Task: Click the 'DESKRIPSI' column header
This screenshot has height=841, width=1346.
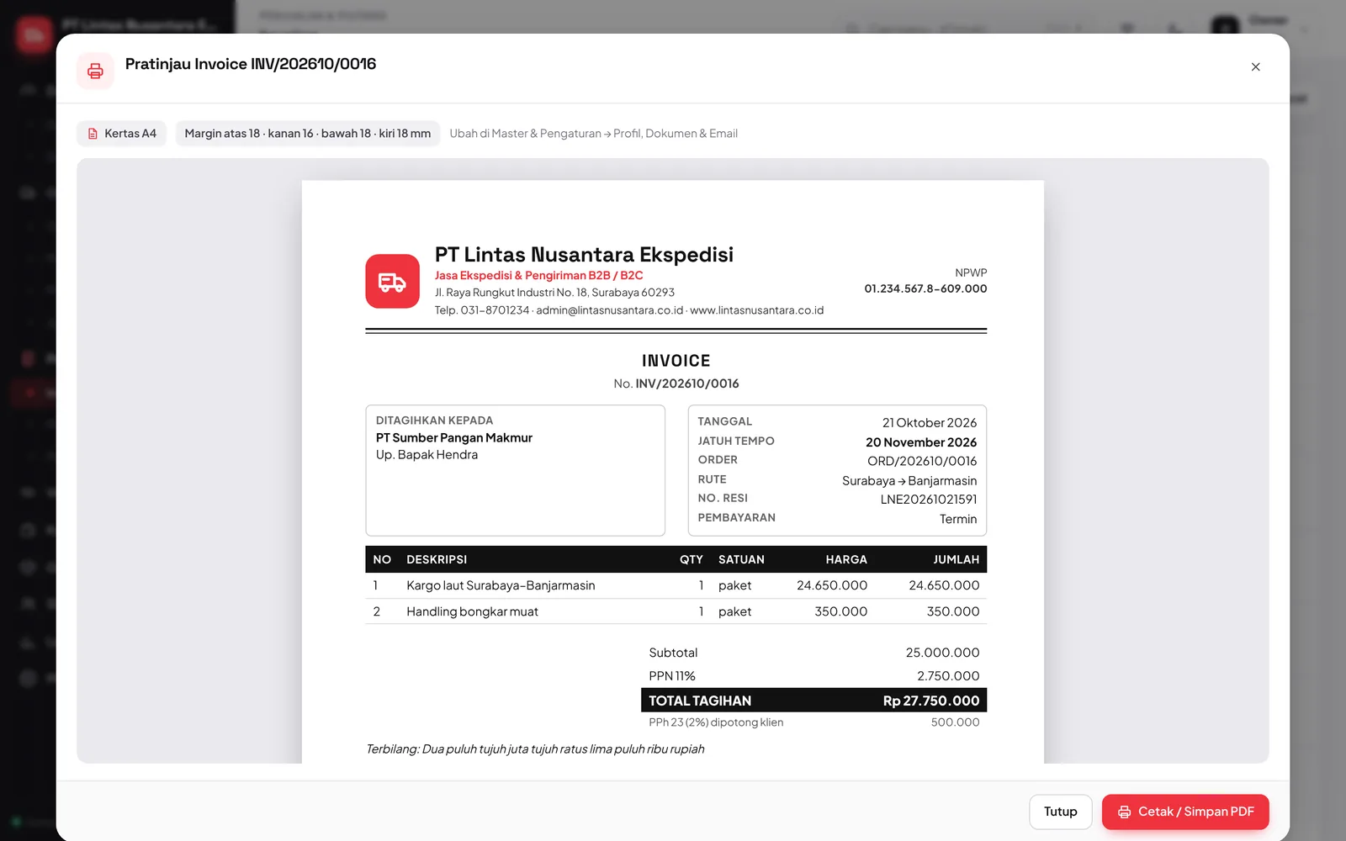Action: coord(437,559)
